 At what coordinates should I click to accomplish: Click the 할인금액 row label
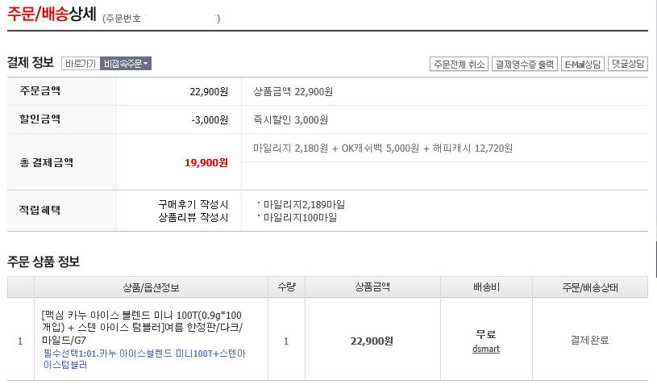coord(40,119)
